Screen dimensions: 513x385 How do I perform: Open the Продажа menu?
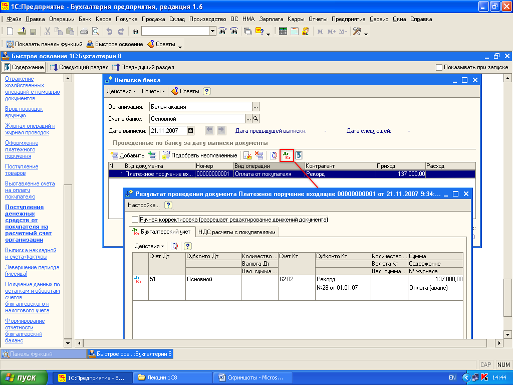(153, 19)
